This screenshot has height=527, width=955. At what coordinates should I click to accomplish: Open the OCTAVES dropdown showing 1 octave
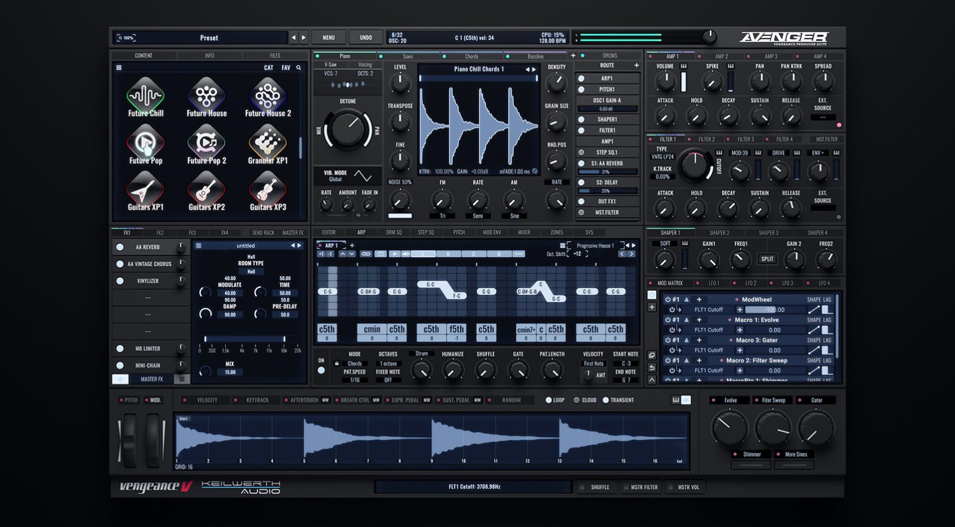click(x=390, y=364)
